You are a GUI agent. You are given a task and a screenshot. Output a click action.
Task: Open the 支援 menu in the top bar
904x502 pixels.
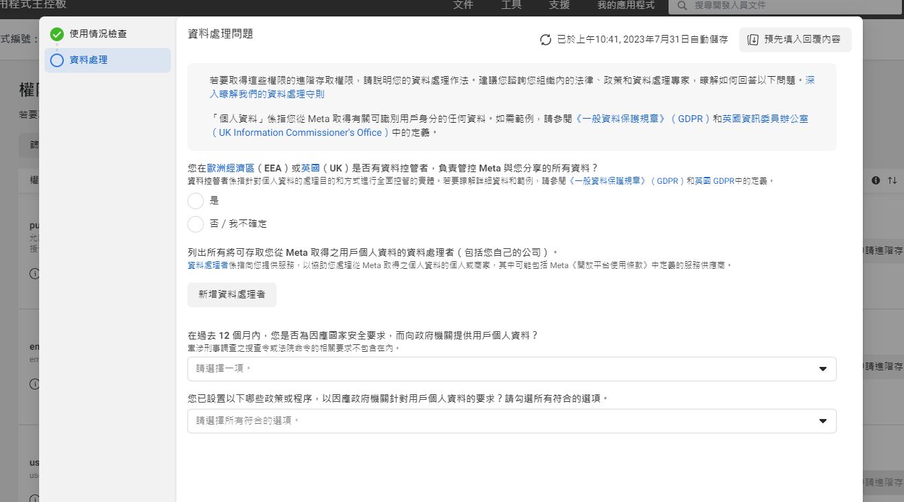[559, 5]
